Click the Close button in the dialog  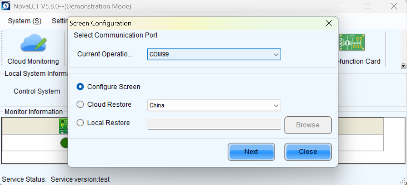(308, 151)
